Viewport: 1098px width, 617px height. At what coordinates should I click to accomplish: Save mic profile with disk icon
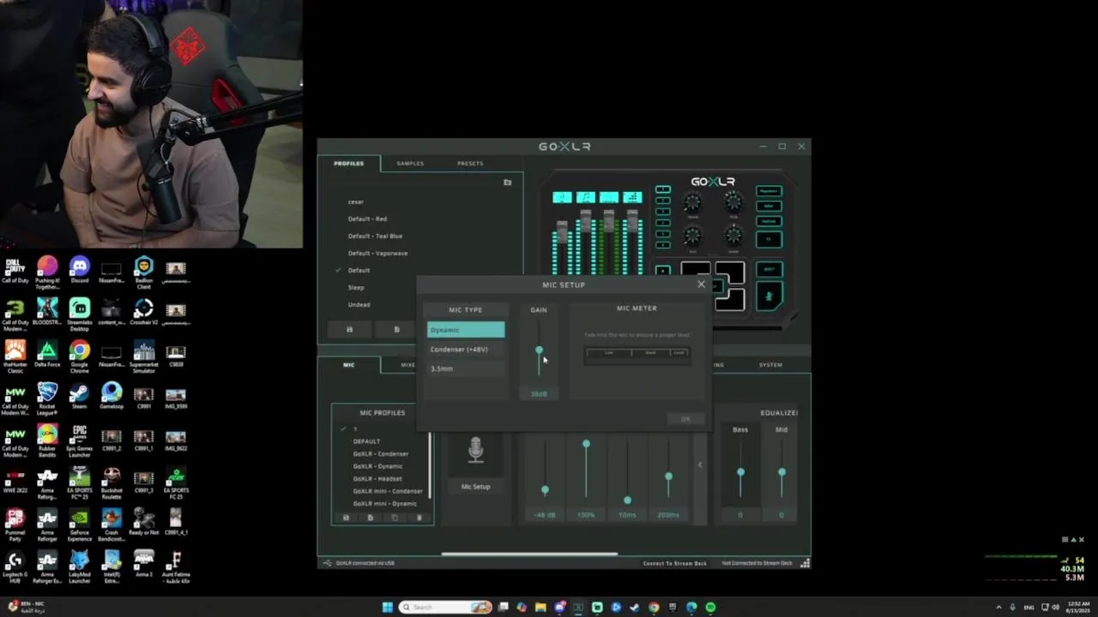(x=346, y=518)
